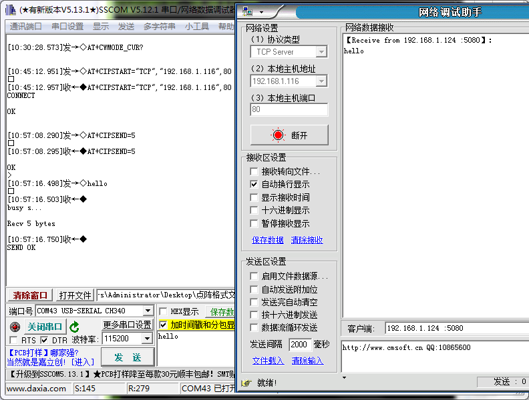This screenshot has width=529, height=400.
Task: Click the status bar ready icon in network assistant
Action: [246, 383]
